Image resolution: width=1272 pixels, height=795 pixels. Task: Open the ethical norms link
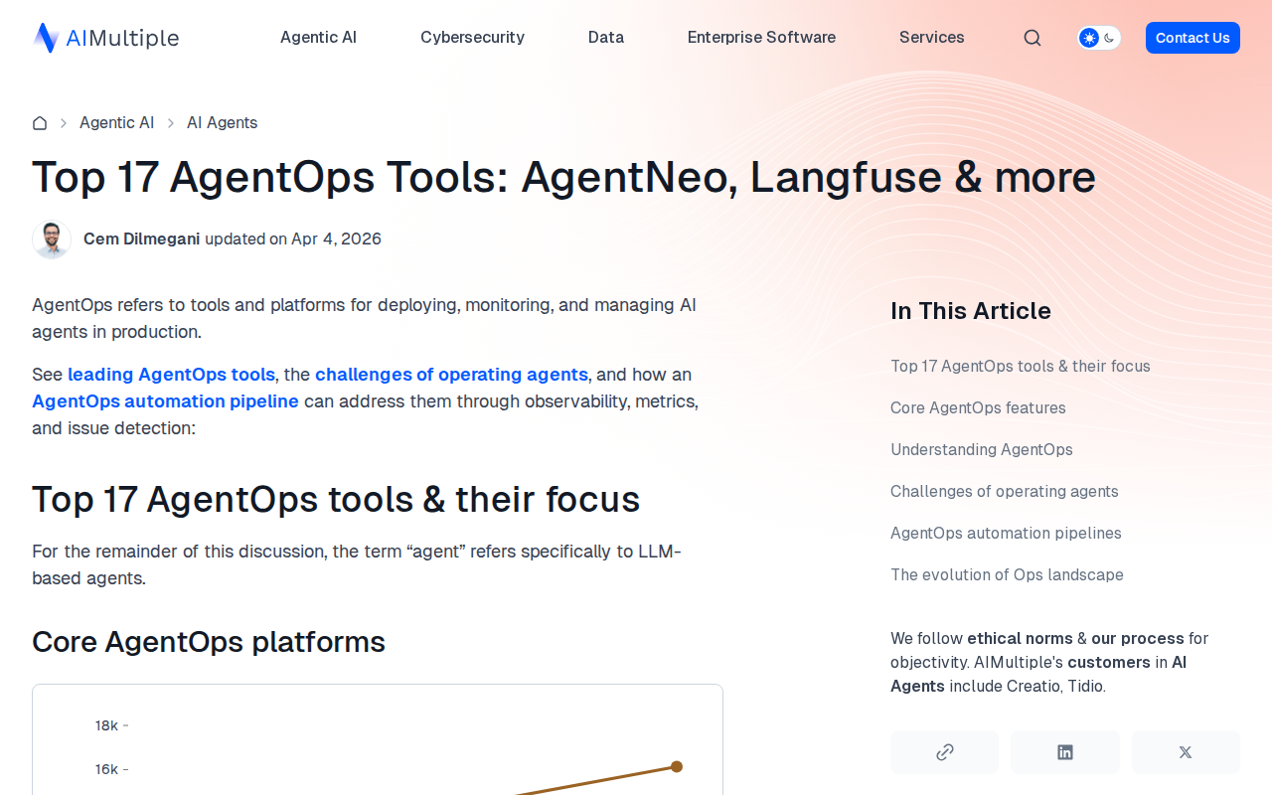tap(1020, 639)
